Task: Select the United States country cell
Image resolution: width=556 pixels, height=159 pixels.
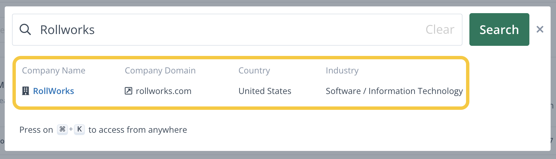Action: point(265,91)
